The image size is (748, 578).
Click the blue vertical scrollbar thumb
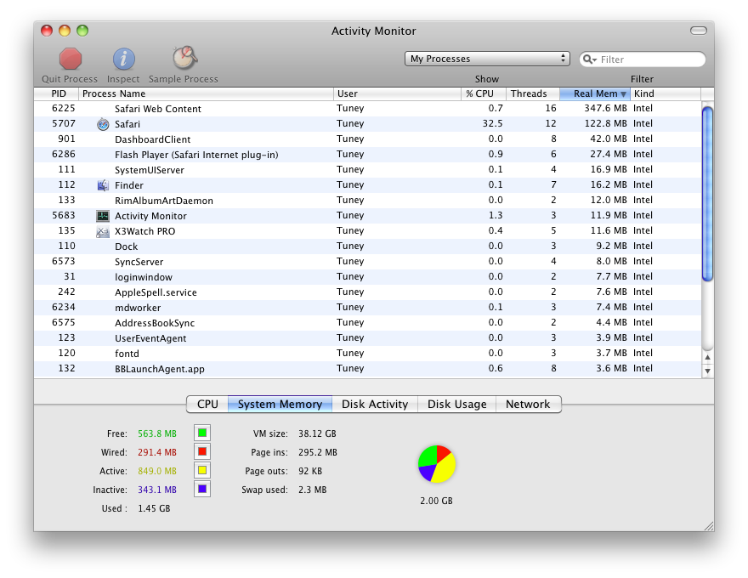click(x=707, y=194)
